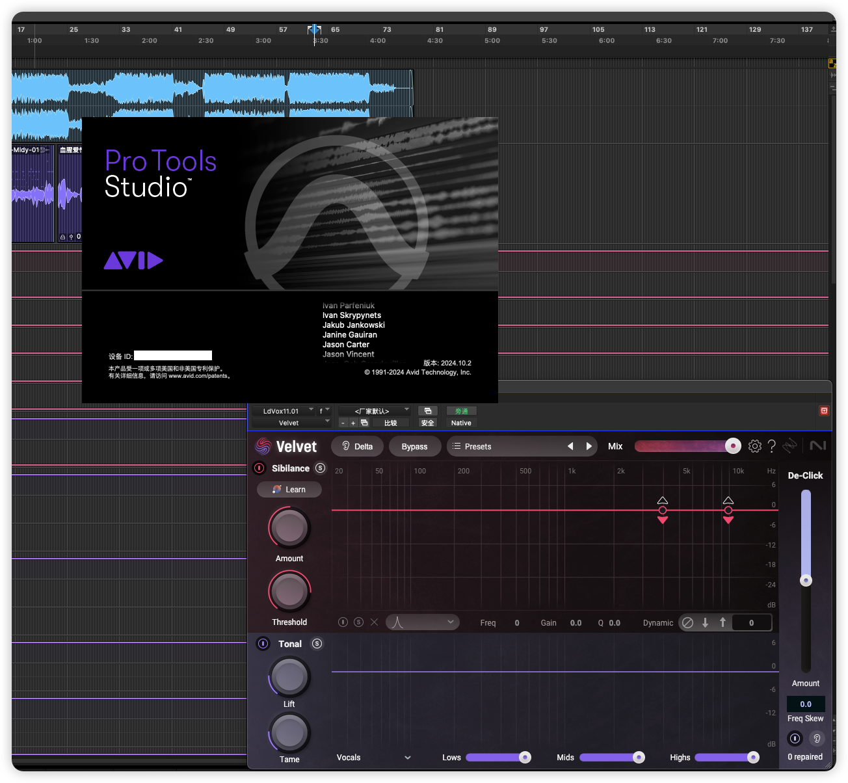Delete the selected EQ band with X
The image size is (848, 783).
click(x=374, y=622)
